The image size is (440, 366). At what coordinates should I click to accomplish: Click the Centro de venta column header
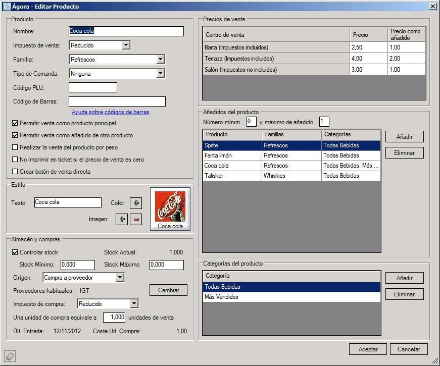(276, 34)
